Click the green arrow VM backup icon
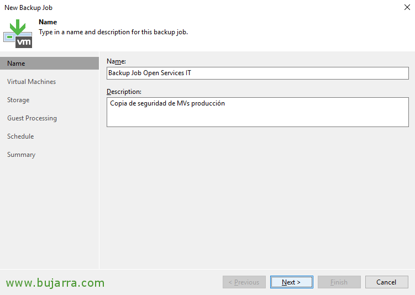Screen dimensions: 415x295 pos(18,33)
